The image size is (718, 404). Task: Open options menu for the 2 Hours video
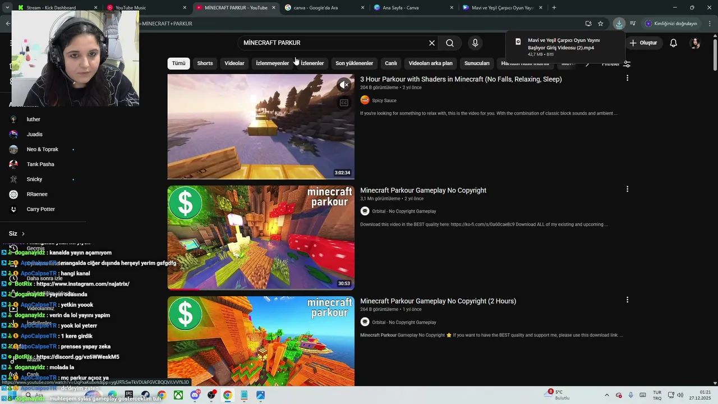(627, 300)
